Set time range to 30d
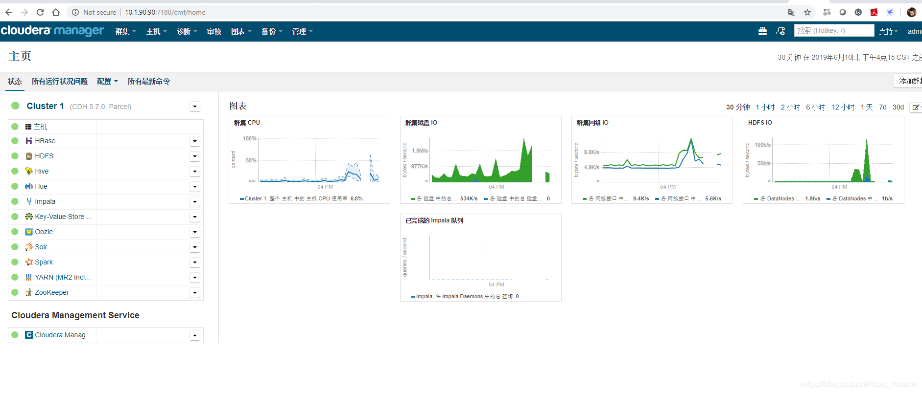 pyautogui.click(x=898, y=107)
